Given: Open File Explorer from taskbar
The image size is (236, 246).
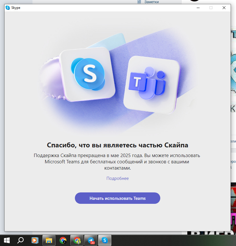Looking at the screenshot, I should point(49,240).
